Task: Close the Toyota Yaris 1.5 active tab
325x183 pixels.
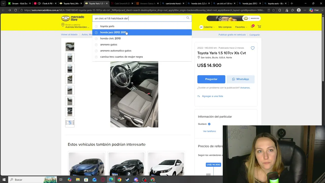Action: 107,4
